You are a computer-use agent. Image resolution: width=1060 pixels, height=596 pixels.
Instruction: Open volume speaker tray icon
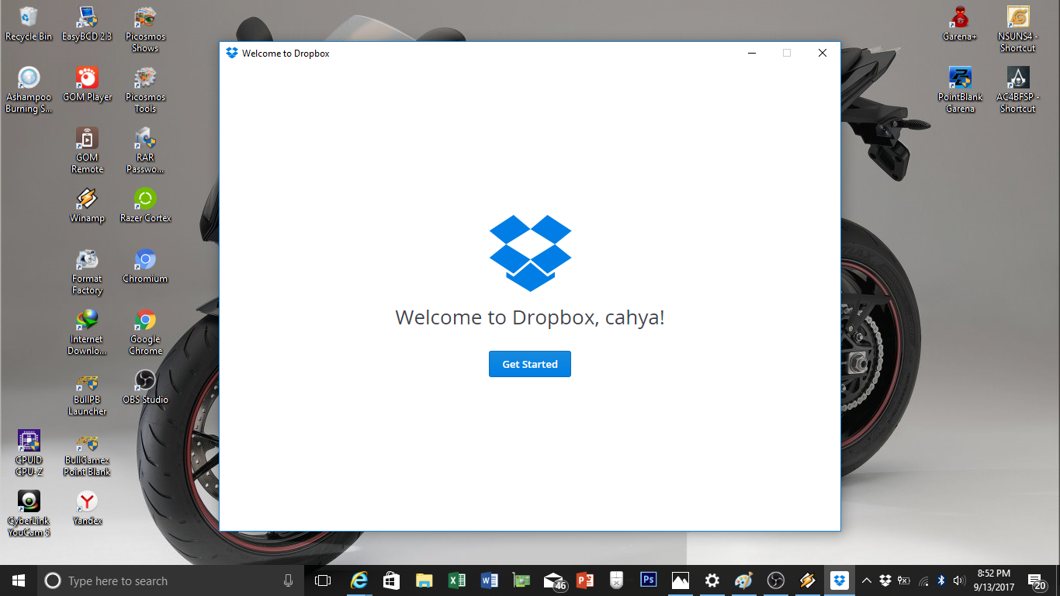pos(959,580)
